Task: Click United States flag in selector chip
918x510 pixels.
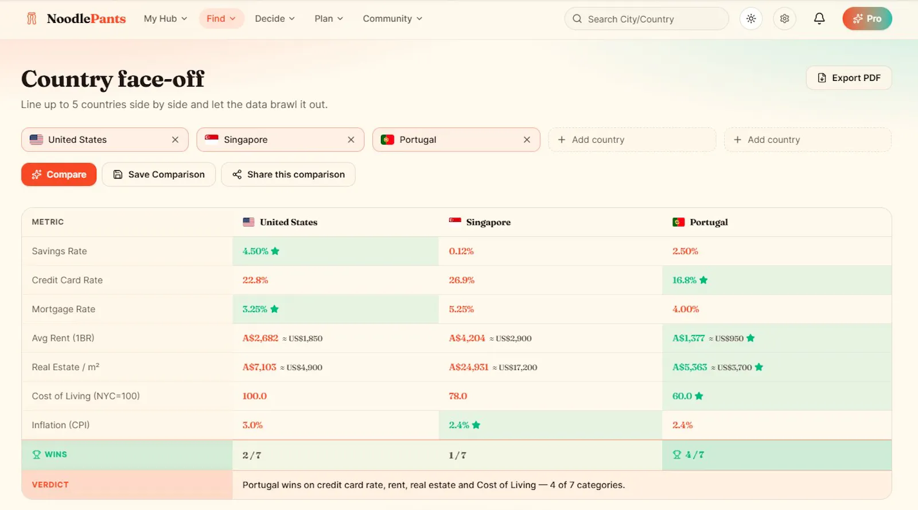Action: [x=37, y=139]
